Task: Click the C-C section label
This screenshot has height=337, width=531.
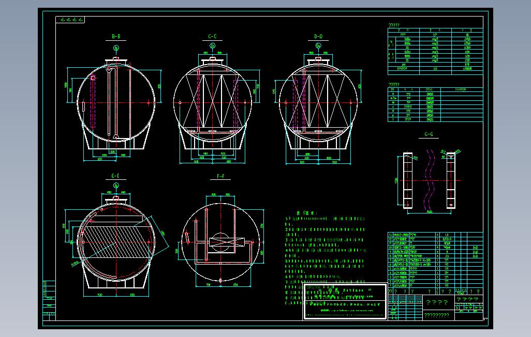Action: pos(212,36)
